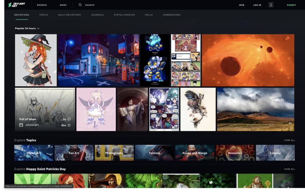Open the winged griffin illustration on cream background
Image resolution: width=305 pixels, height=193 pixels.
198,109
